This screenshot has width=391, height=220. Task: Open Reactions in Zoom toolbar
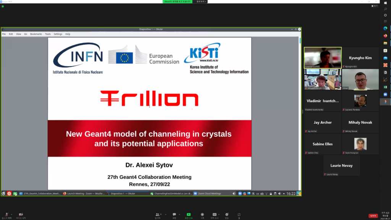tap(227, 216)
